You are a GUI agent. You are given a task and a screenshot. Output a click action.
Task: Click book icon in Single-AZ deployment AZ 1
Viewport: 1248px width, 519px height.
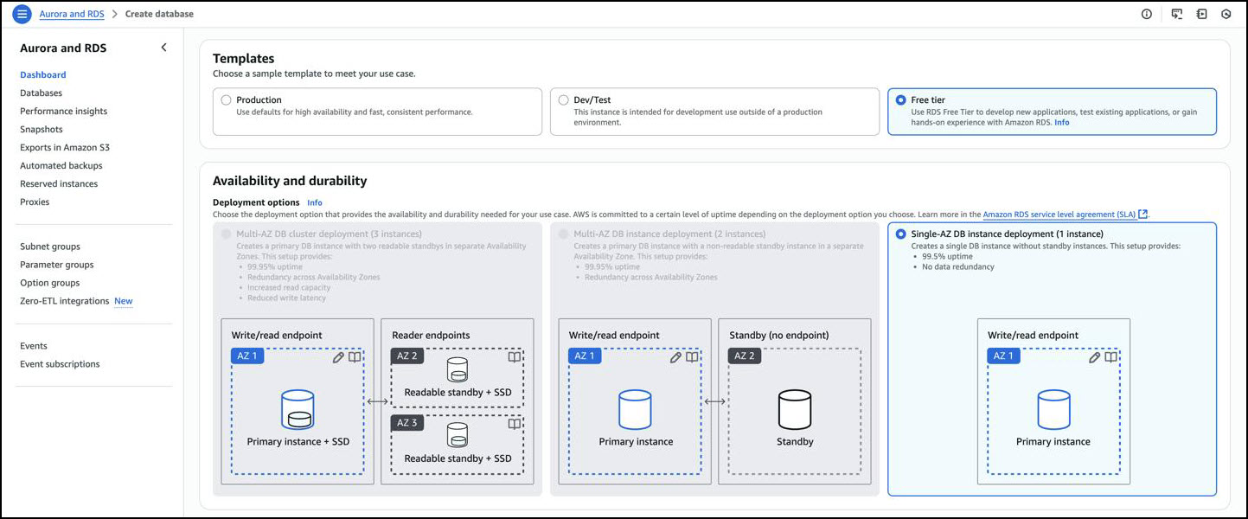[1111, 356]
